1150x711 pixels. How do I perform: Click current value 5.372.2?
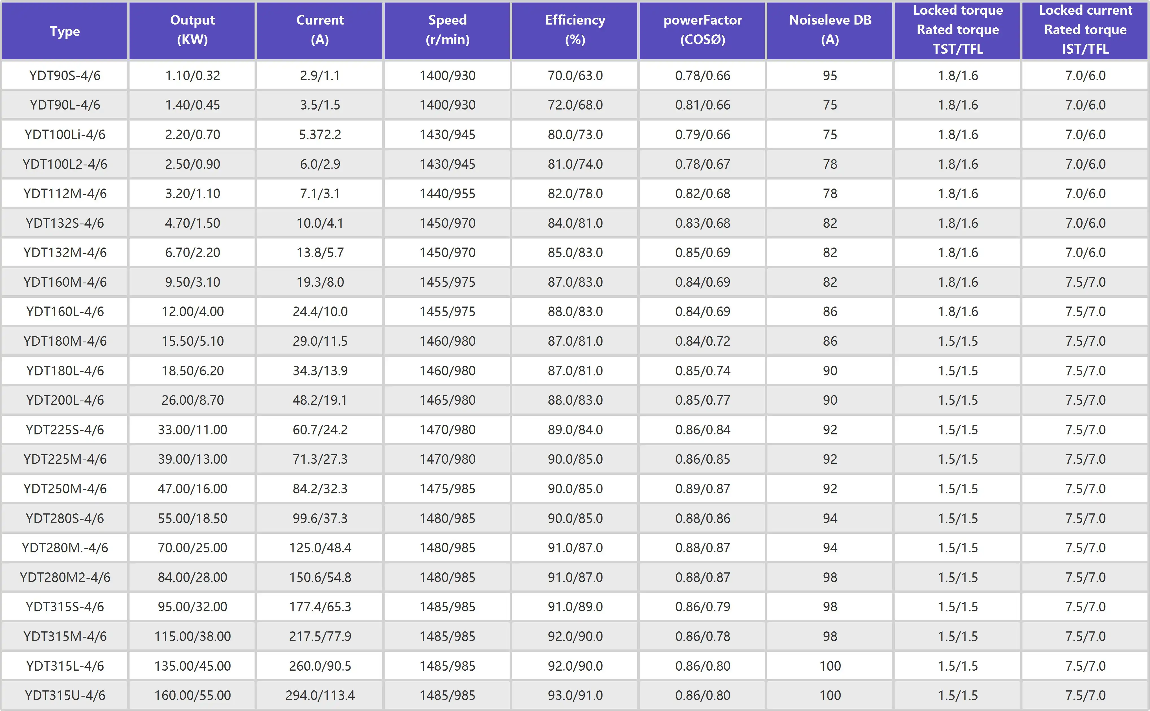320,134
